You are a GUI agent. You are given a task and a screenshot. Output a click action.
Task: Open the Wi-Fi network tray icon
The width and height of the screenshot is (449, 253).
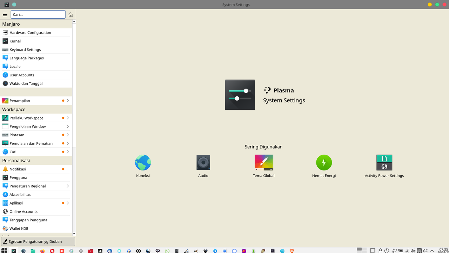407,251
